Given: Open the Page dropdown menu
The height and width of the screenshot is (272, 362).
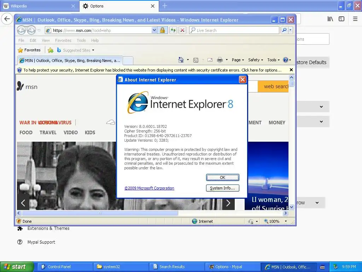Looking at the screenshot, I should coord(238,60).
